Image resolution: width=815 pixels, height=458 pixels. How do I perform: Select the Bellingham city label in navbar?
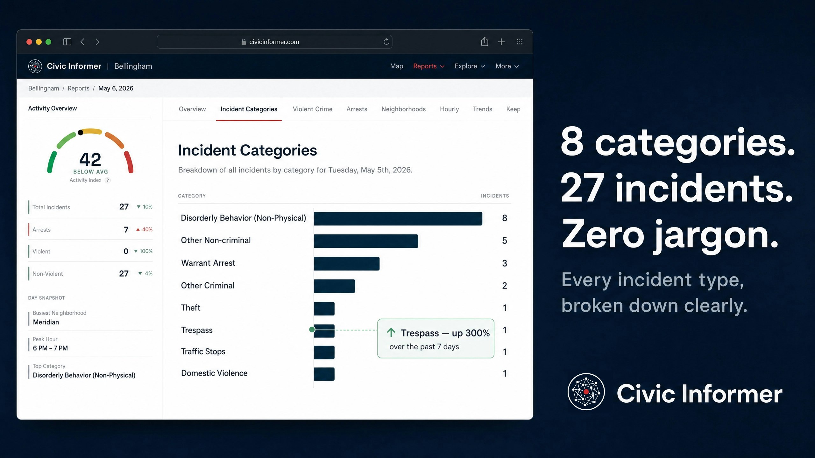point(133,66)
